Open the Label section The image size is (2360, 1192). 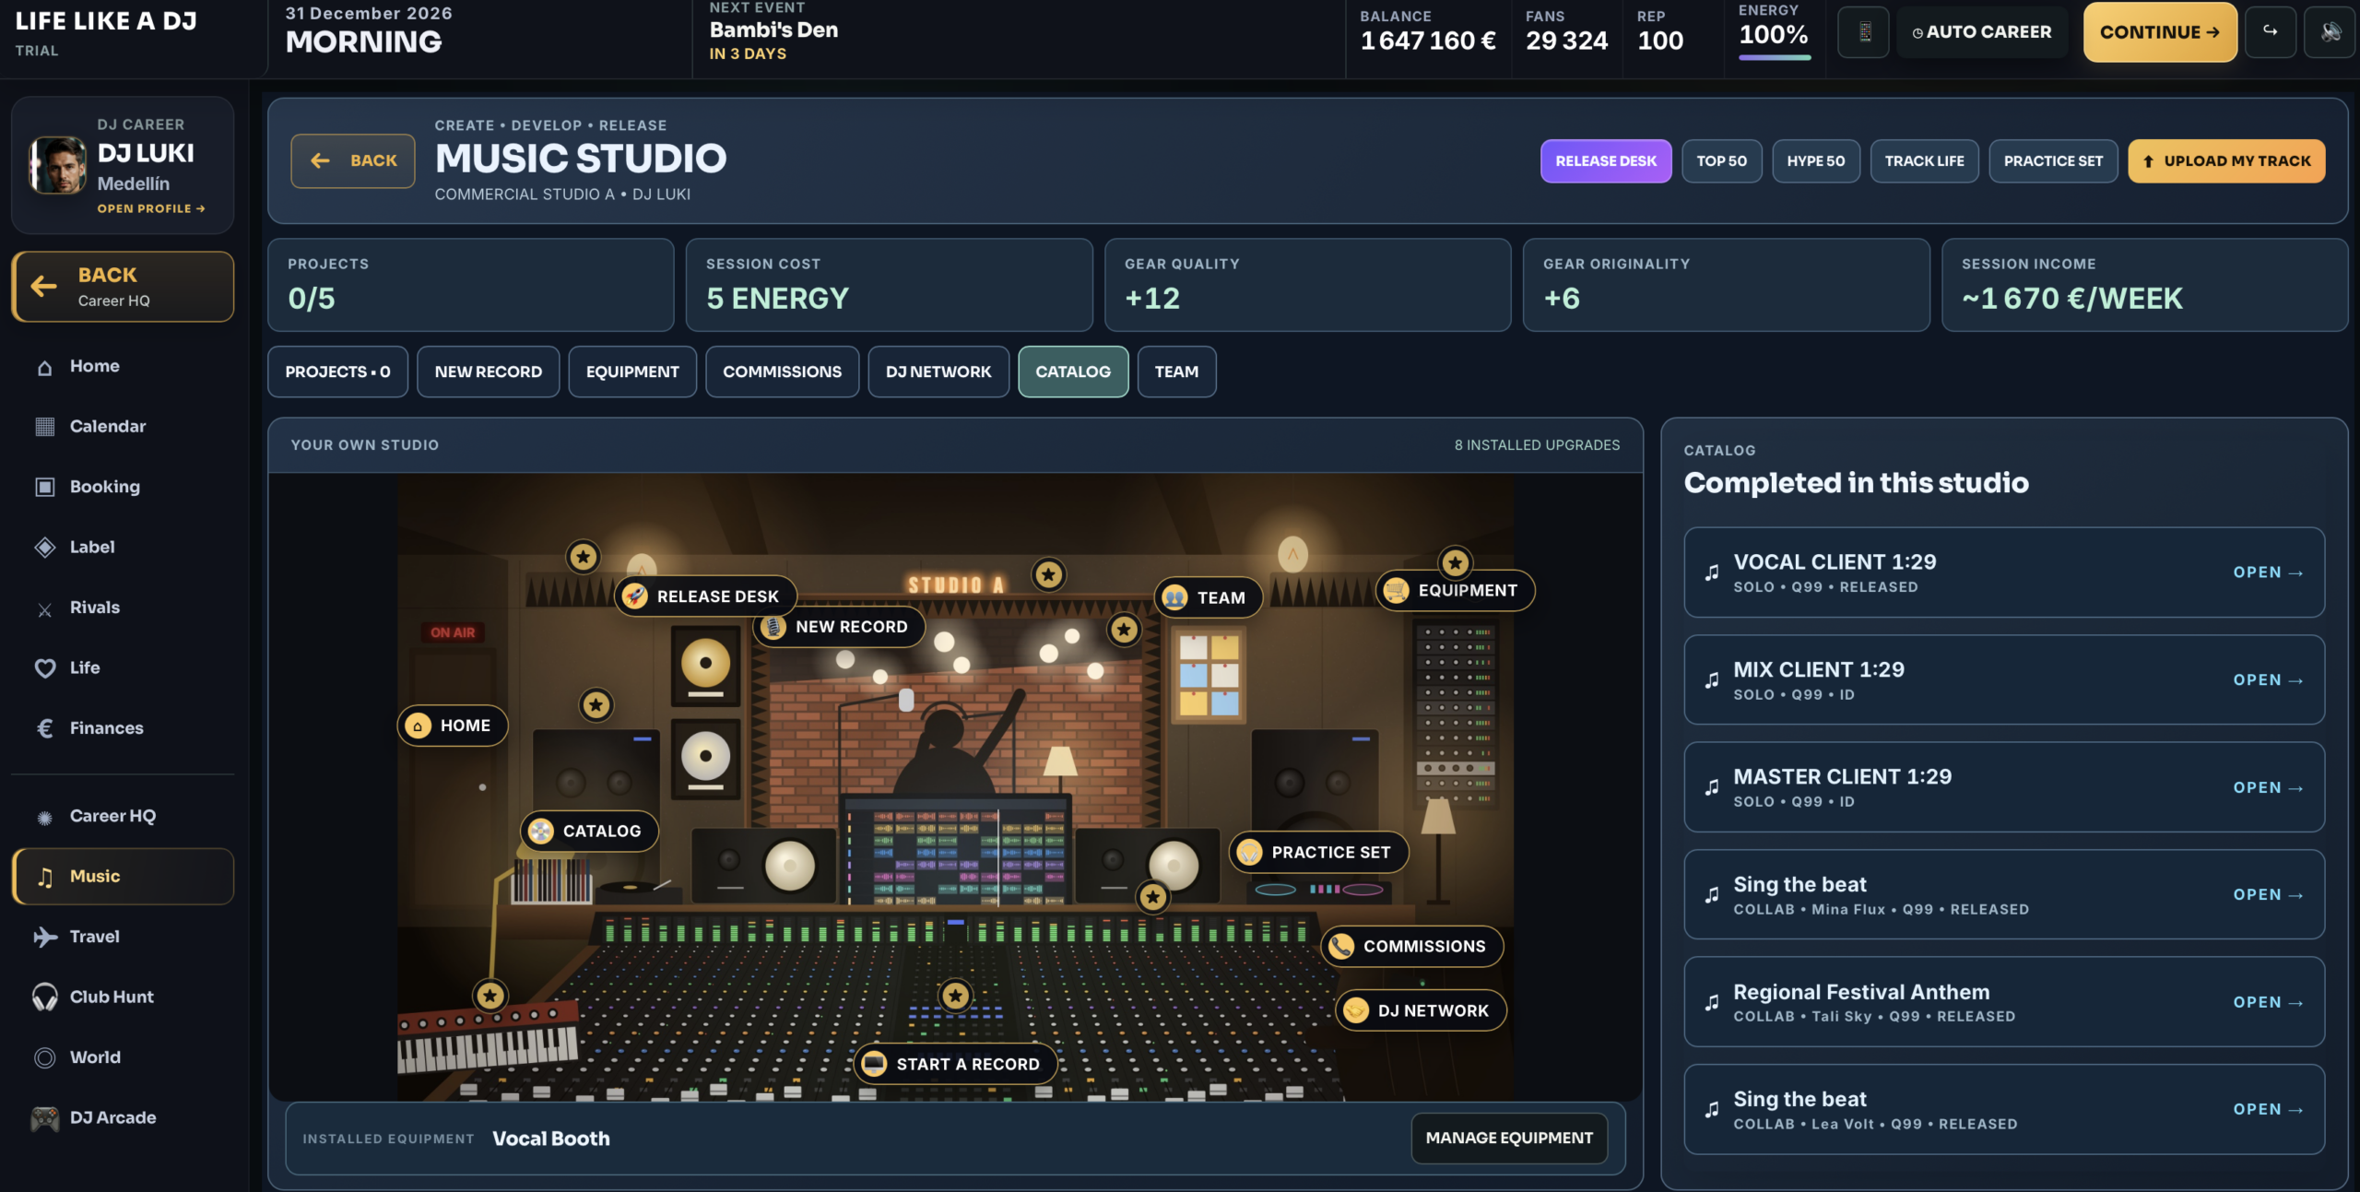coord(123,547)
